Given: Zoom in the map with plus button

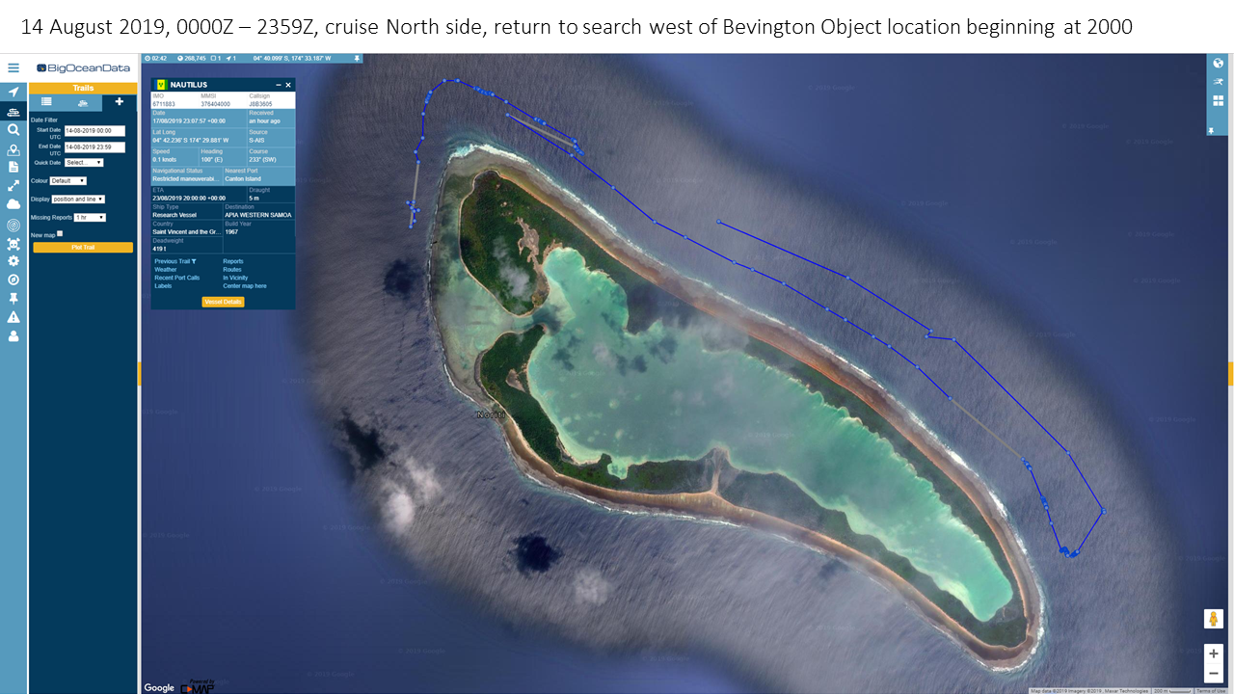Looking at the screenshot, I should [x=1214, y=654].
